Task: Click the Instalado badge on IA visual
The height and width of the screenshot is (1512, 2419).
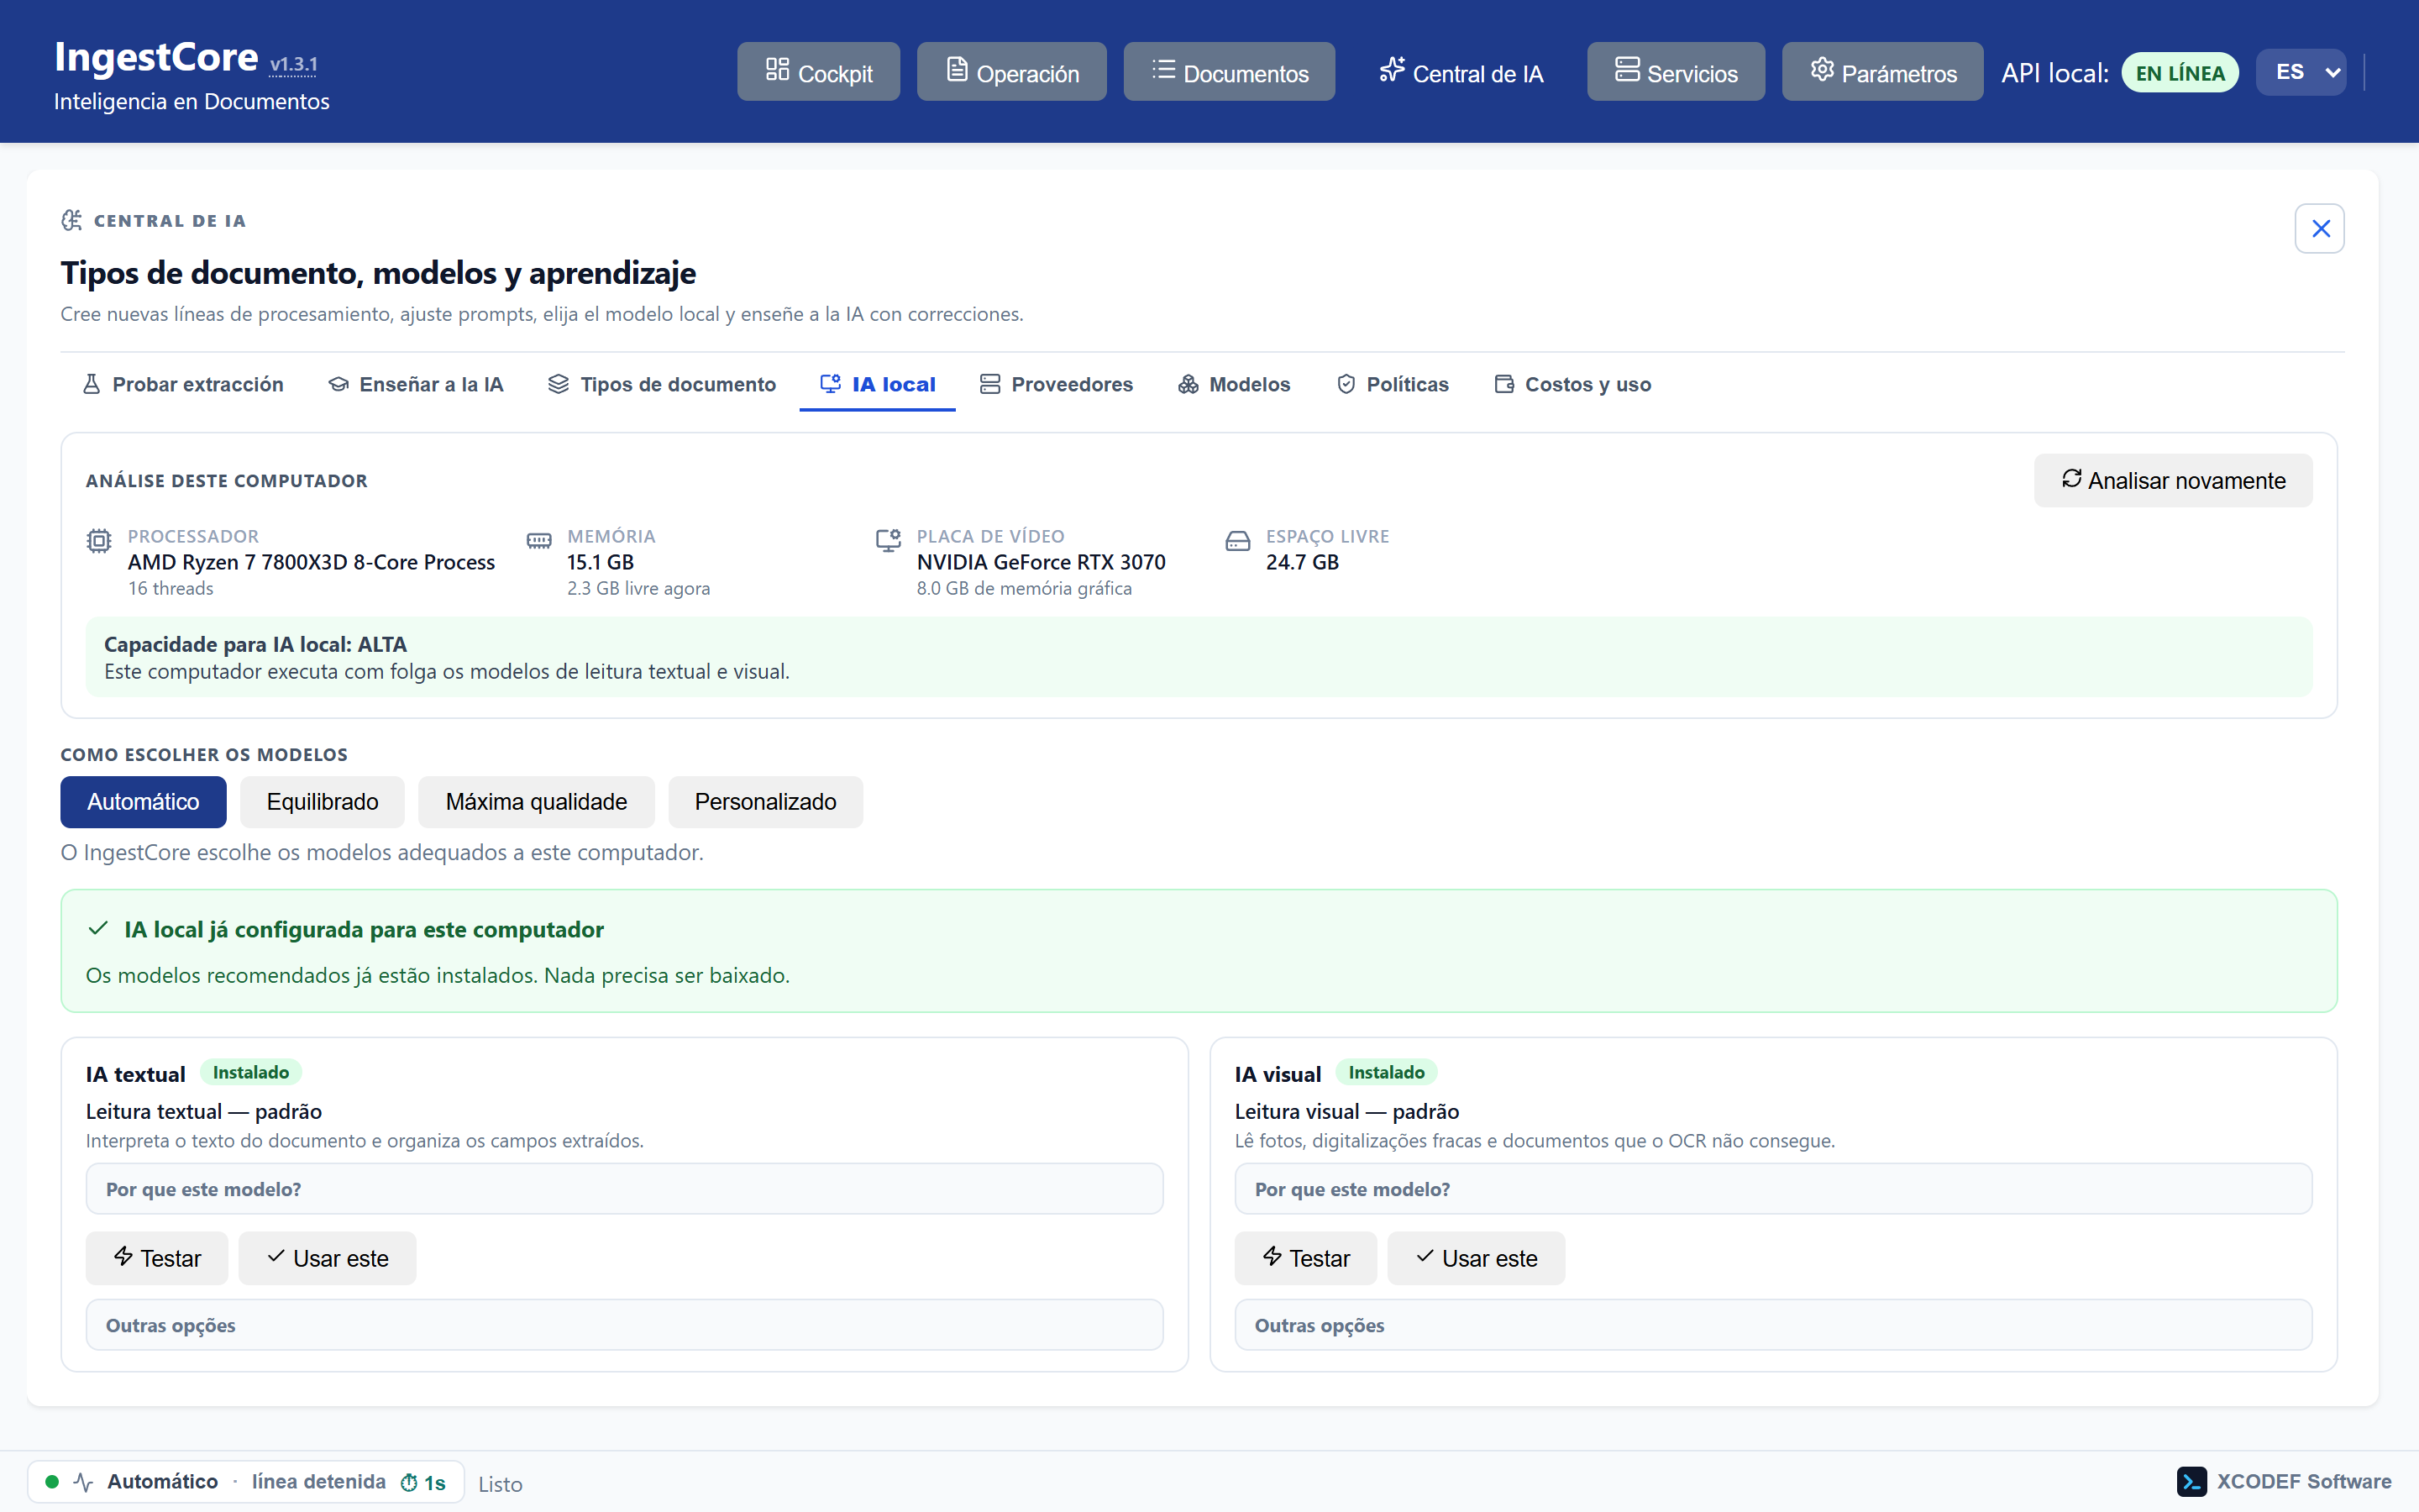Action: tap(1387, 1073)
